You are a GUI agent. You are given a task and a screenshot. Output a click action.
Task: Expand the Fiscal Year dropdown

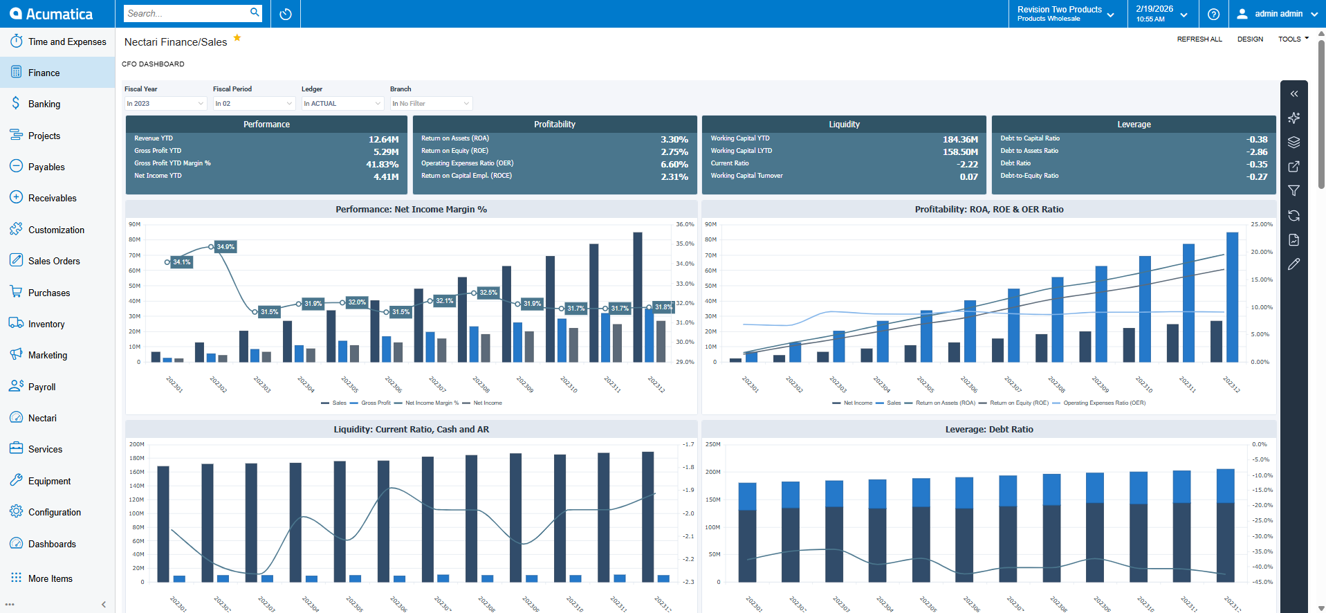click(x=165, y=104)
